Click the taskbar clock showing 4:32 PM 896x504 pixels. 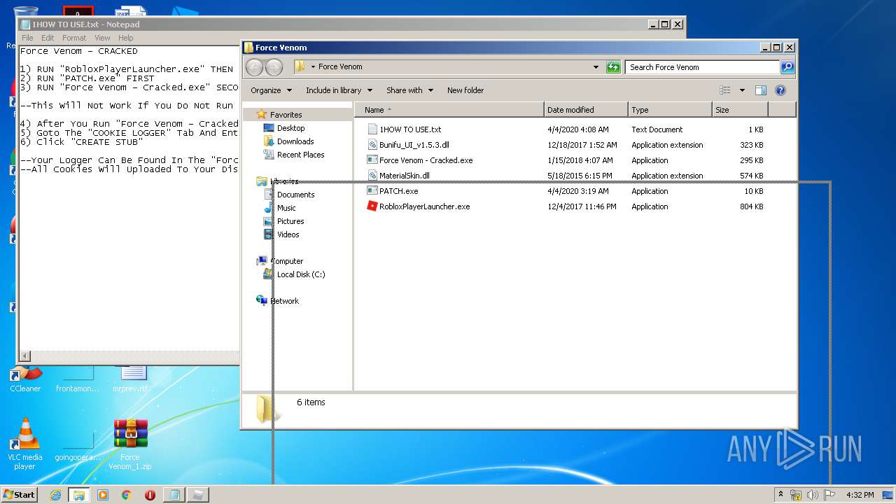click(x=860, y=495)
